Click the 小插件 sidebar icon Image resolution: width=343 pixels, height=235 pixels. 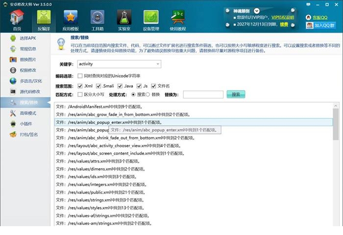[13, 124]
